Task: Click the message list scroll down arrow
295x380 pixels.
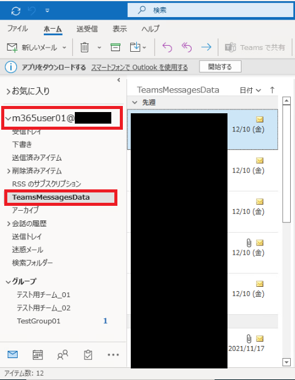Action: pyautogui.click(x=286, y=362)
